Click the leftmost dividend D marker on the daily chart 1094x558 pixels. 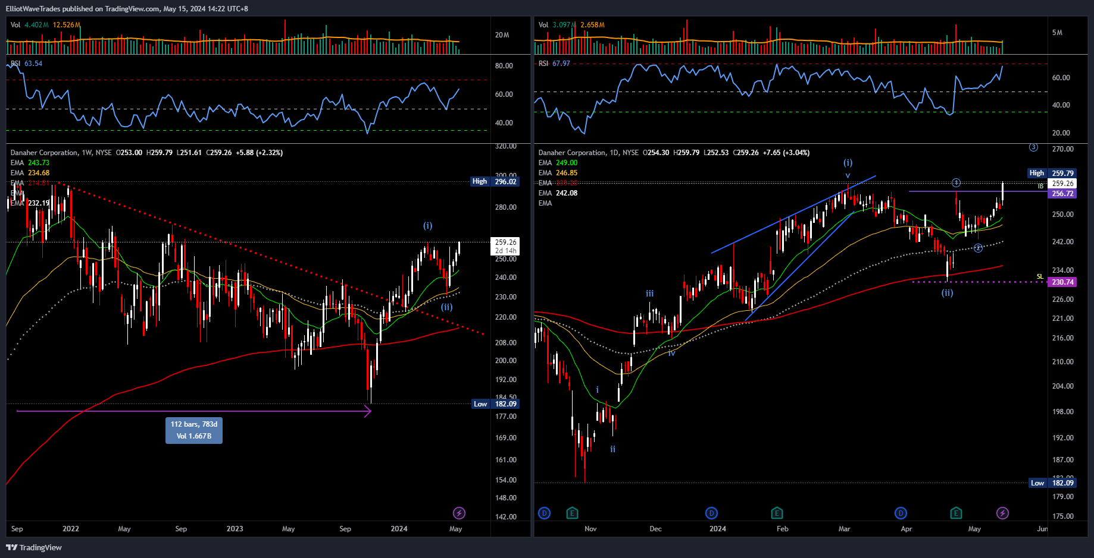click(544, 513)
